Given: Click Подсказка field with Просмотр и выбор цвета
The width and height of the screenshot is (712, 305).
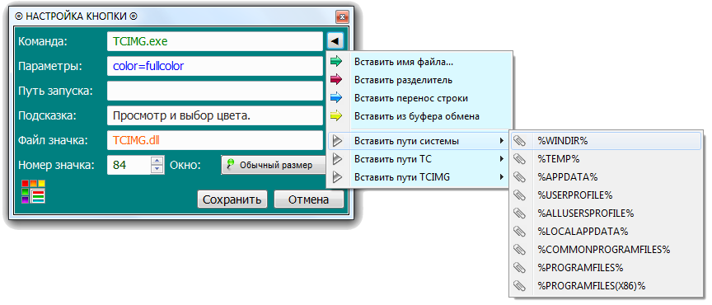Looking at the screenshot, I should tap(215, 116).
